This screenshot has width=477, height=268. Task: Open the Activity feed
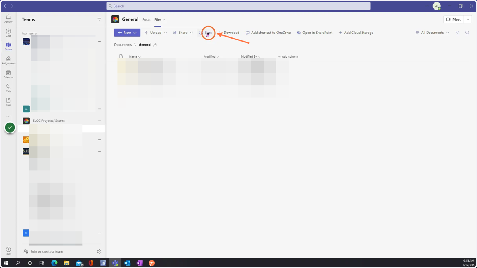tap(8, 19)
